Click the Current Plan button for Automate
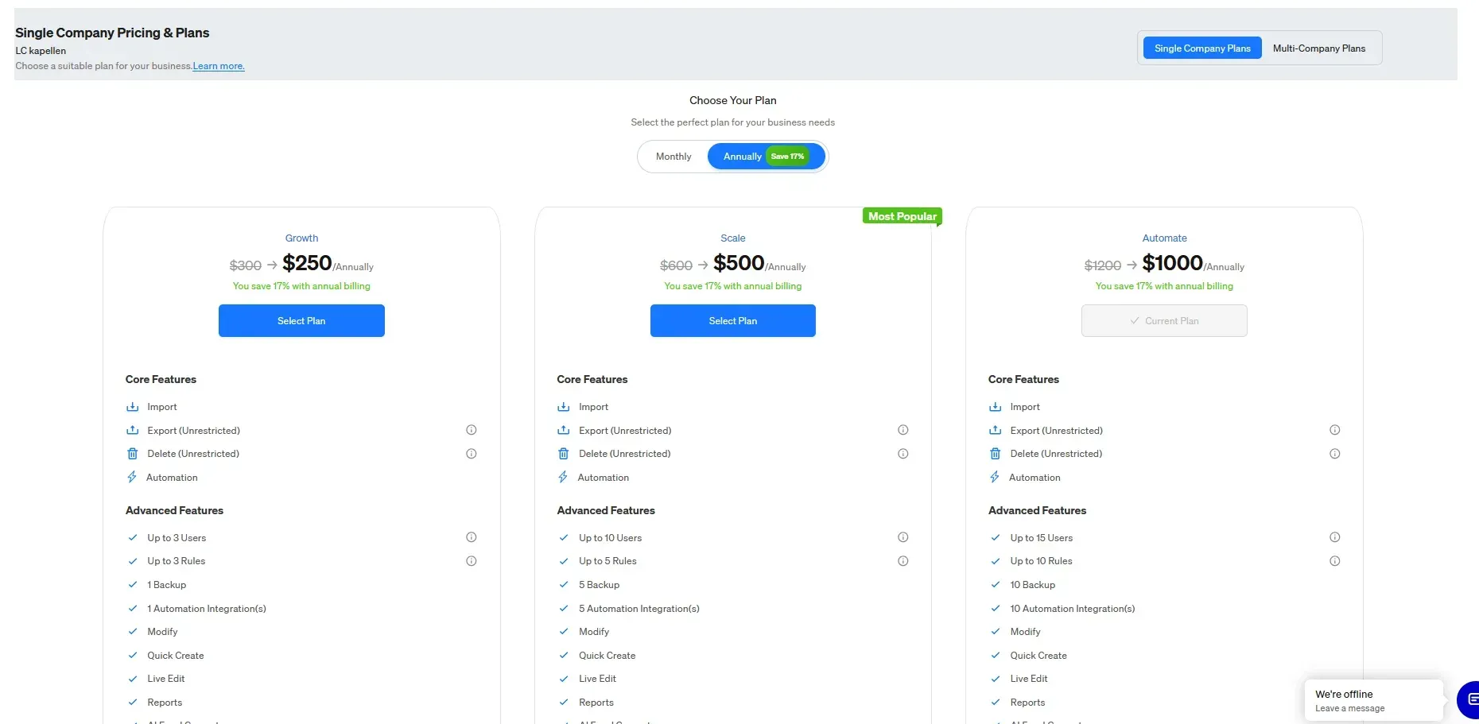The width and height of the screenshot is (1479, 724). point(1163,321)
